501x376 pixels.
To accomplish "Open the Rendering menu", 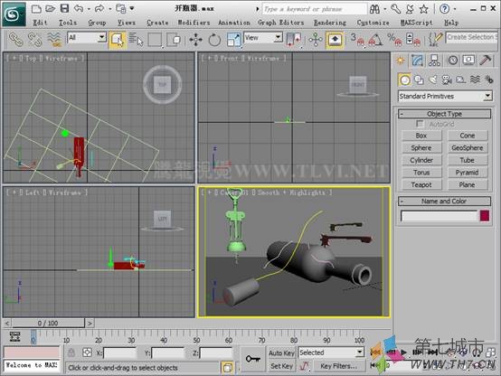I will pos(330,23).
